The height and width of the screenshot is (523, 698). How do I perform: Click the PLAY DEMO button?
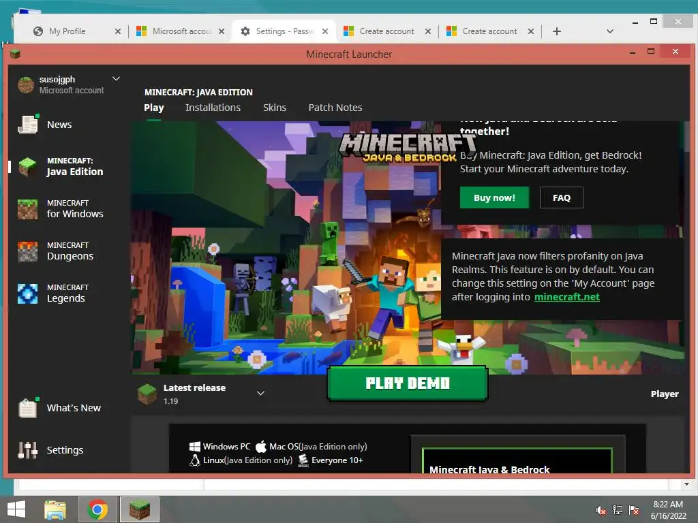click(408, 383)
